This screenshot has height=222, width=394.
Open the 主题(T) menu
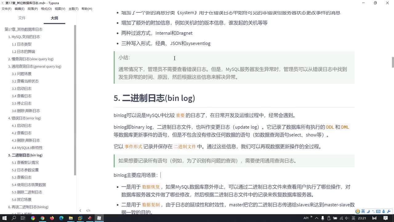(73, 9)
